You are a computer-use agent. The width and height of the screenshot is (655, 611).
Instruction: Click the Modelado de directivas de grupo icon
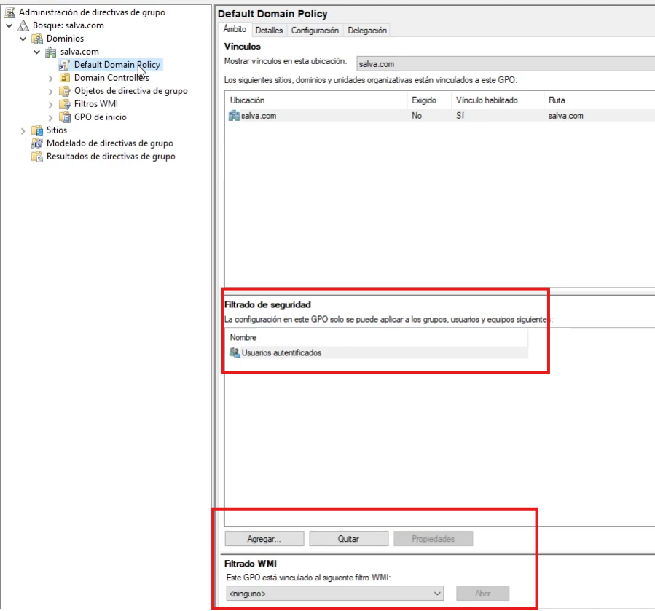(36, 143)
